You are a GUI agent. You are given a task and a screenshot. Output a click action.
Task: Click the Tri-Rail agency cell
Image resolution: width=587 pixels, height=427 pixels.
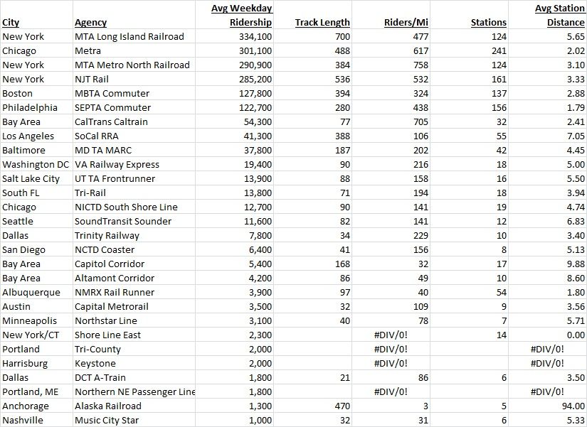pos(92,193)
